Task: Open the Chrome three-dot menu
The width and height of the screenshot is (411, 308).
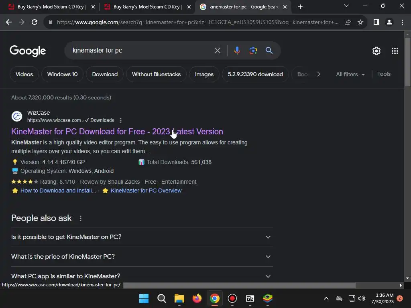Action: pos(402,22)
